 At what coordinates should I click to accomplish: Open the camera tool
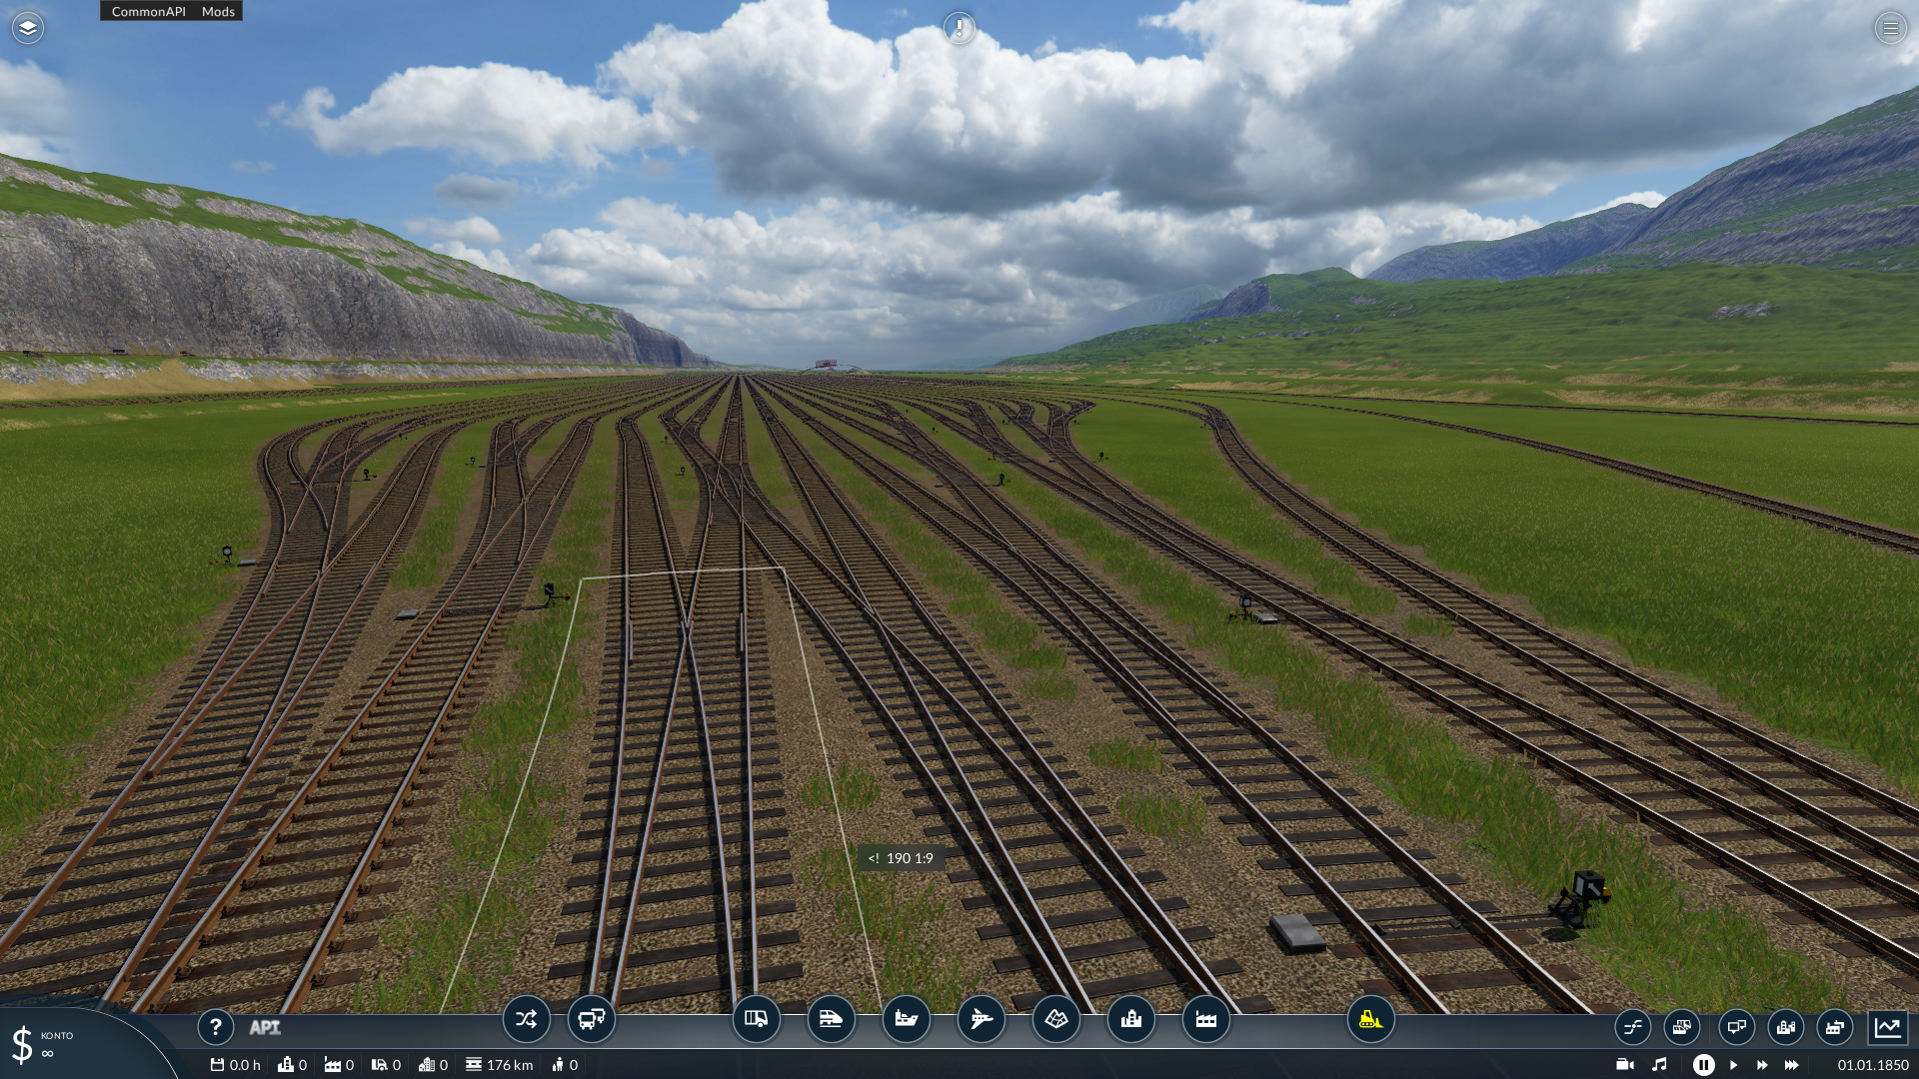[1625, 1065]
